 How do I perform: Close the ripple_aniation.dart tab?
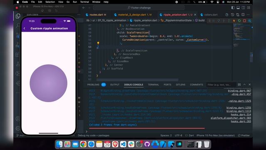point(195,15)
